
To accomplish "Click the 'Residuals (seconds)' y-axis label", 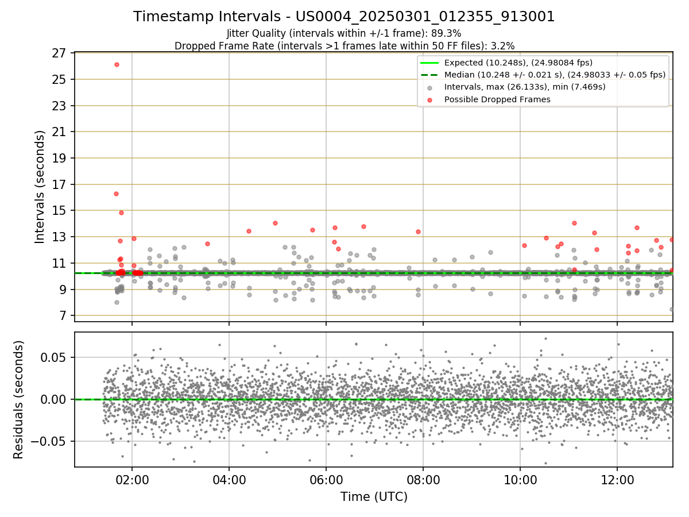I will click(19, 400).
